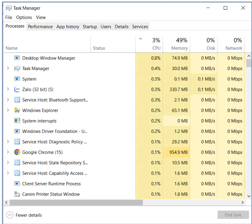Expand the Google Chrome (15) group
252x224 pixels.
click(x=8, y=152)
